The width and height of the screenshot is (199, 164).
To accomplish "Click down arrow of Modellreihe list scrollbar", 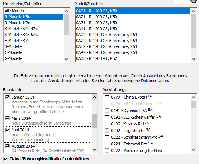I will [66, 59].
